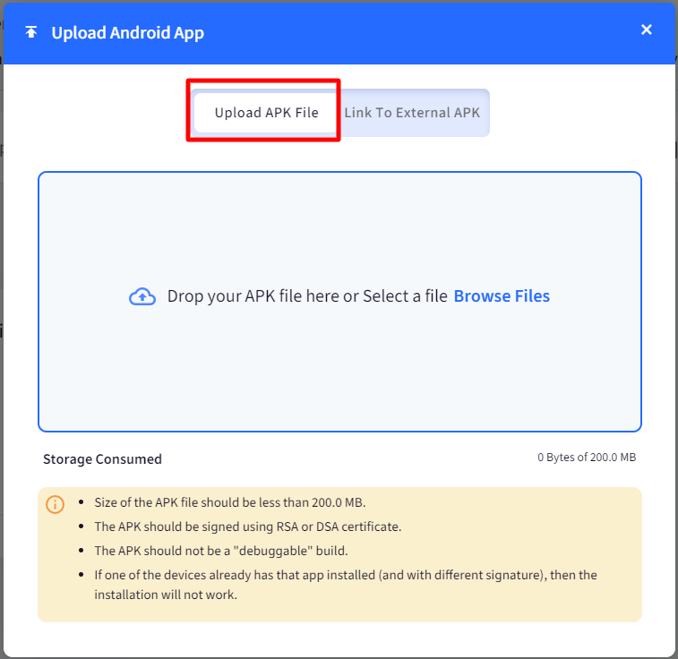Click the Browse Files link
This screenshot has height=659, width=678.
(502, 296)
